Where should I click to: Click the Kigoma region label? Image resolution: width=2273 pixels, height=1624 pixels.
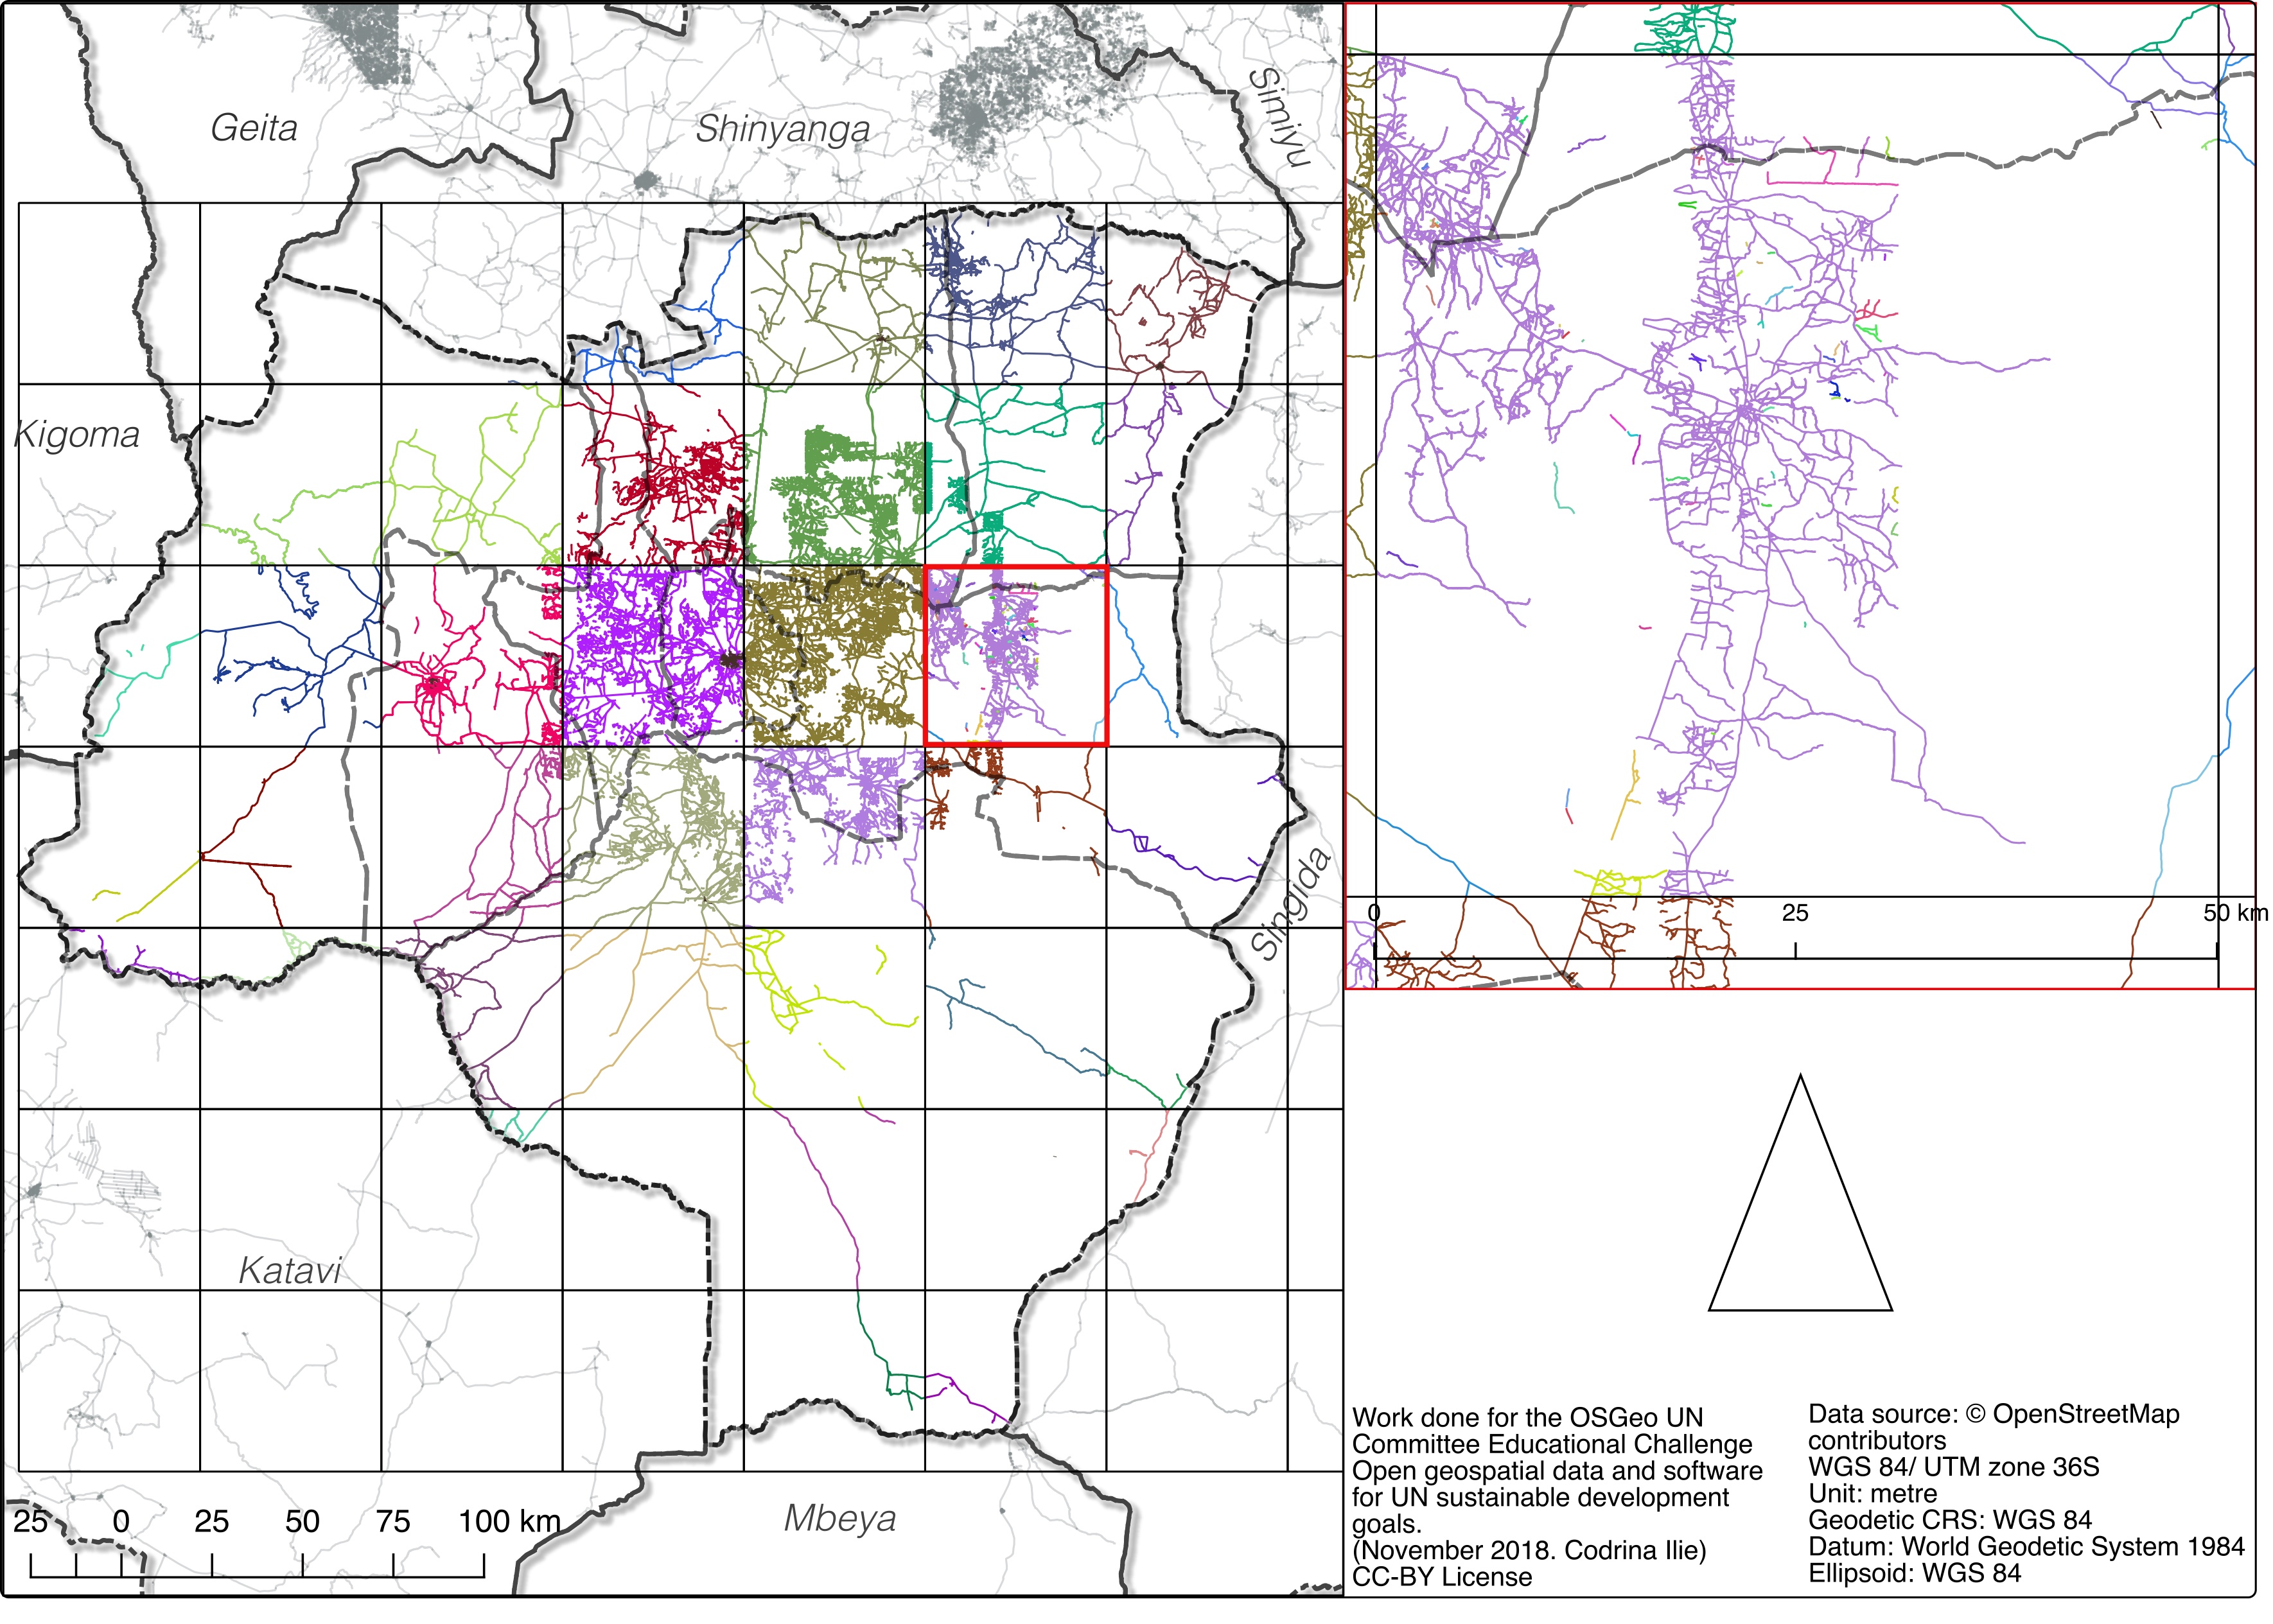tap(77, 435)
